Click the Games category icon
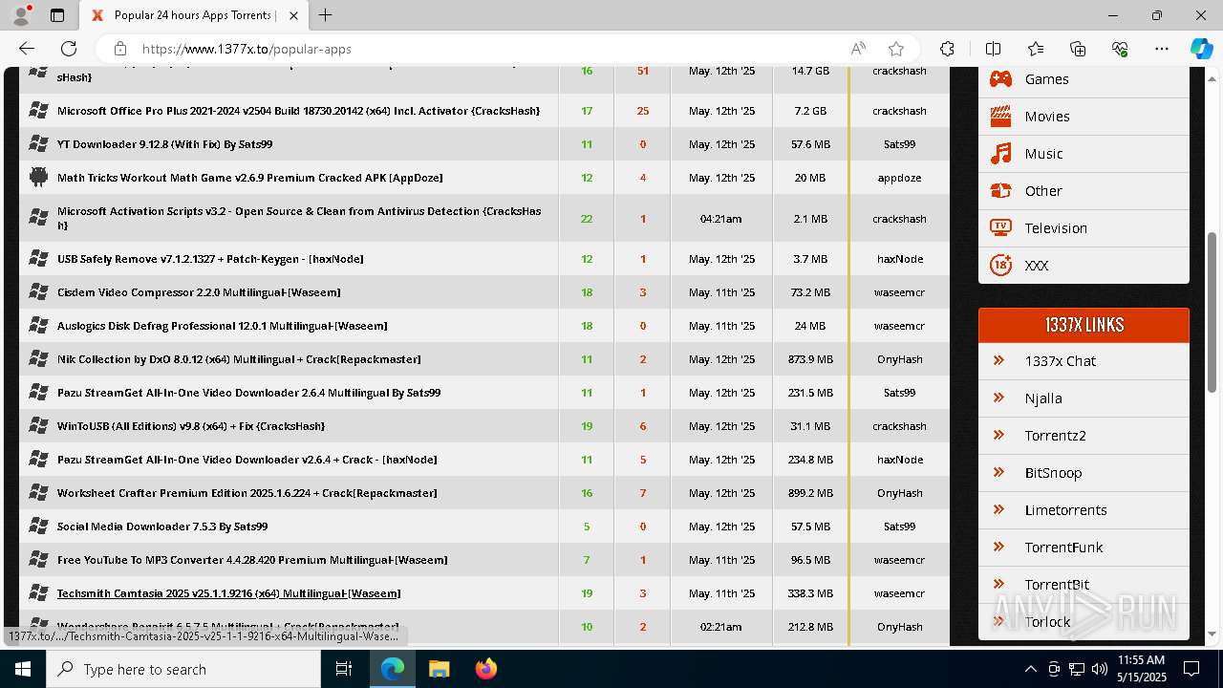Screen dimensions: 1223x688 [x=1000, y=79]
